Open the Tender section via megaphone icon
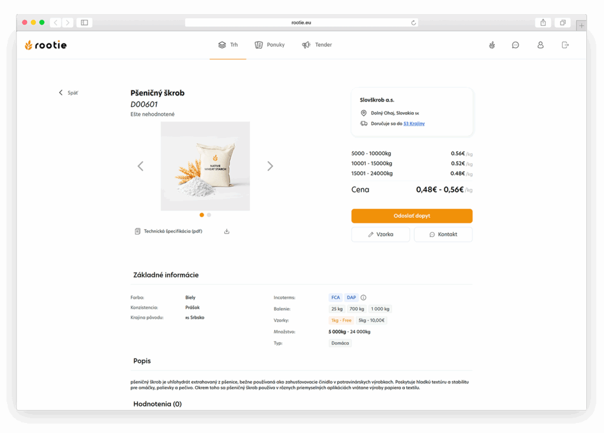Image resolution: width=604 pixels, height=433 pixels. (306, 44)
